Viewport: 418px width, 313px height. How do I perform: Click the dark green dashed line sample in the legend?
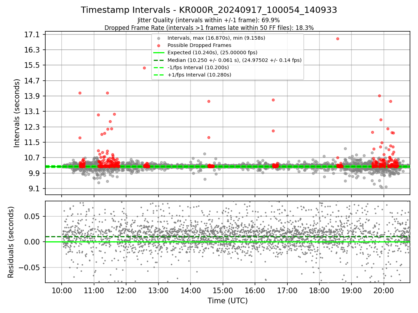159,60
